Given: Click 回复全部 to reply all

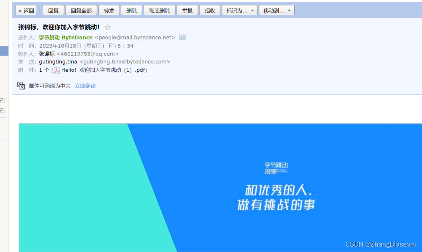Looking at the screenshot, I should click(81, 10).
